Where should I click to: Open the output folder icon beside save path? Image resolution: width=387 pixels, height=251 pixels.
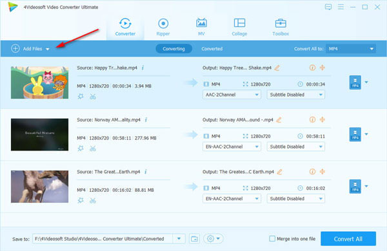coord(195,239)
